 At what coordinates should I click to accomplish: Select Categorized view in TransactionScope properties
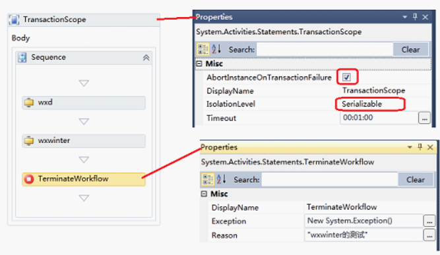coord(203,49)
